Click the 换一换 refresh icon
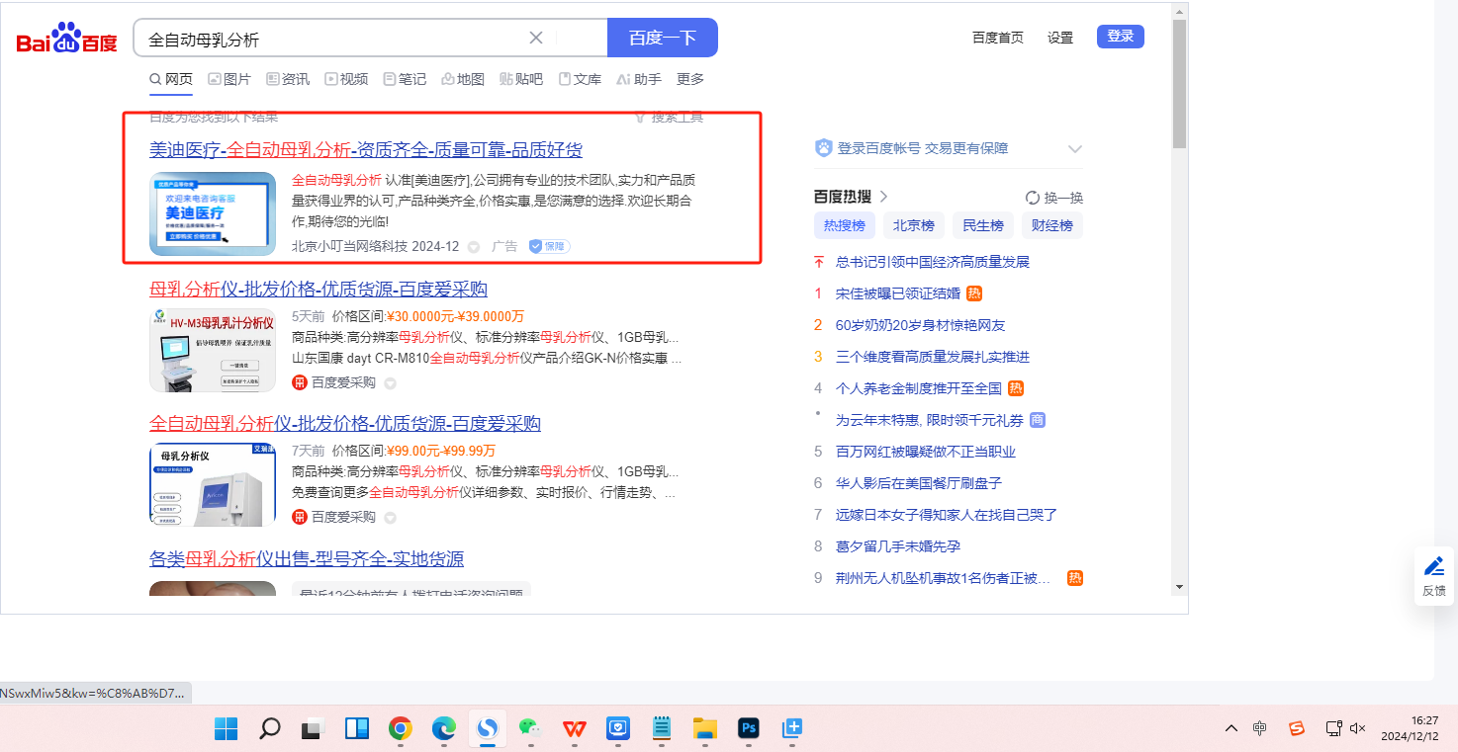This screenshot has width=1458, height=752. 1033,198
